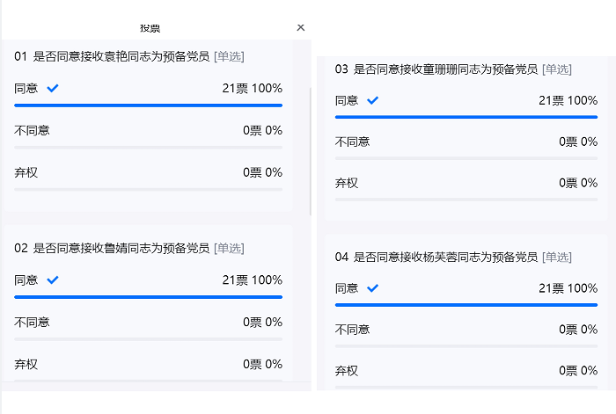Viewport: 616px width, 414px height.
Task: Choose 不同意 option under question 04
Action: (353, 330)
